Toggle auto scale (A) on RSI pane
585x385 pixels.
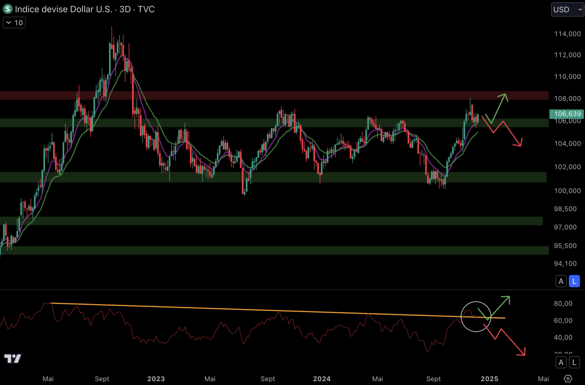561,363
